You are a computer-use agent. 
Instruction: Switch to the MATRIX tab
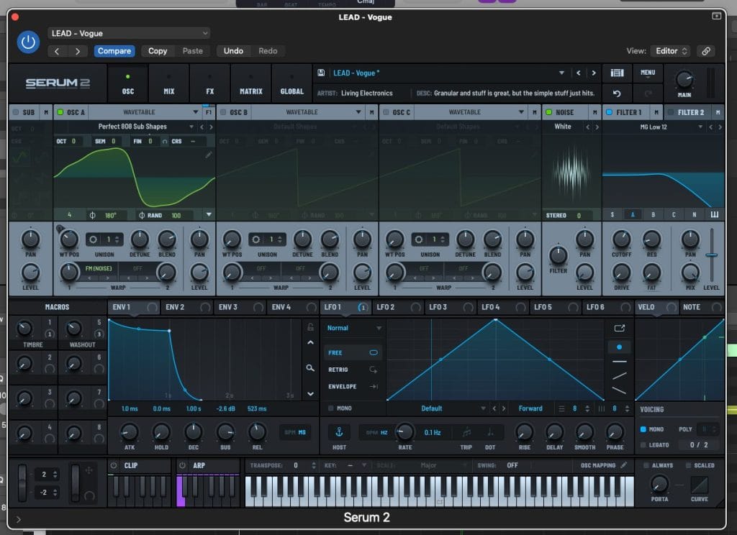coord(250,83)
